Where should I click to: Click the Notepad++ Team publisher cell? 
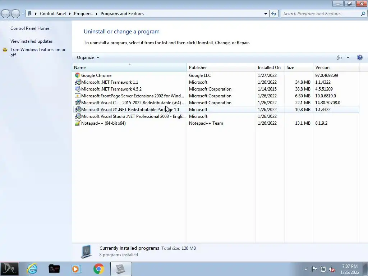point(206,123)
